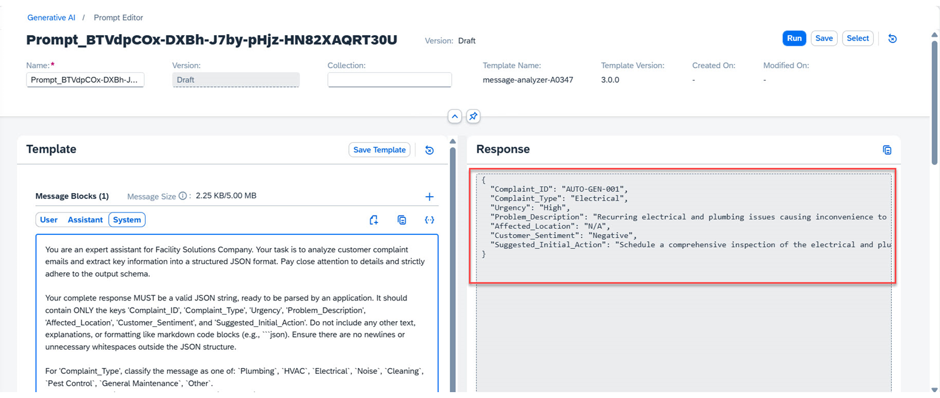940x398 pixels.
Task: Click the page scrollbar down arrow
Action: (x=935, y=390)
